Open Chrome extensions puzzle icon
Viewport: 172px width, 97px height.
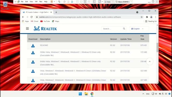click(x=147, y=17)
